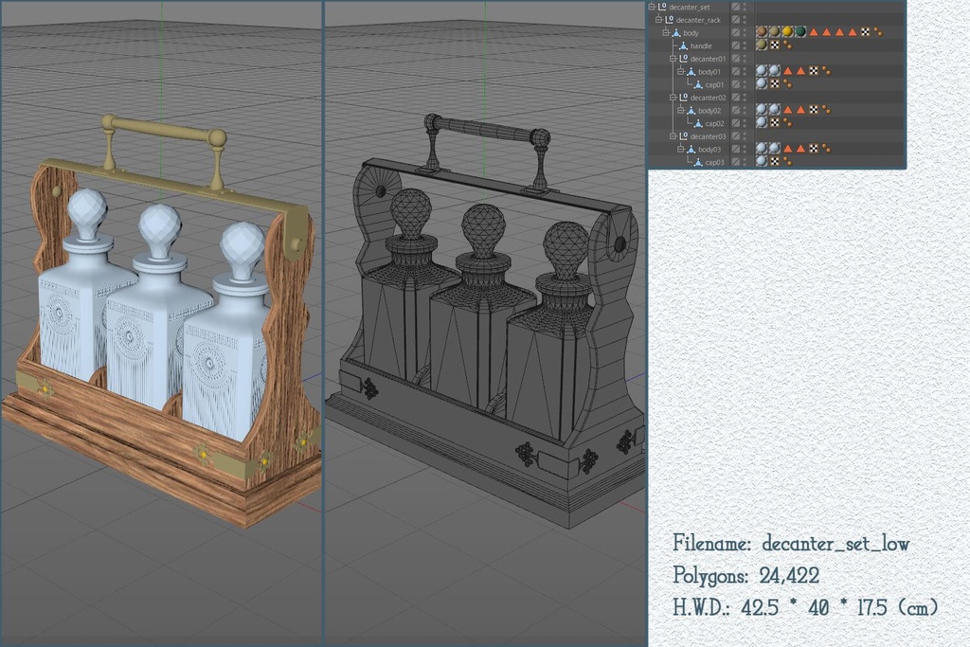Image resolution: width=970 pixels, height=647 pixels.
Task: Click the UVW checker tag on handle row
Action: coord(775,45)
